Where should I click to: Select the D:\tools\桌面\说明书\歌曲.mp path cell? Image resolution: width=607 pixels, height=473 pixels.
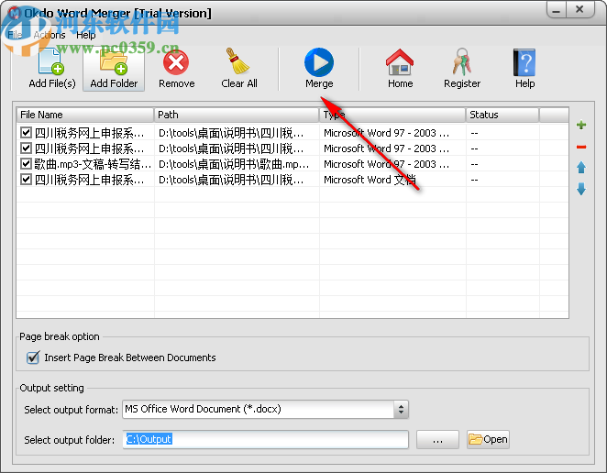pyautogui.click(x=234, y=164)
